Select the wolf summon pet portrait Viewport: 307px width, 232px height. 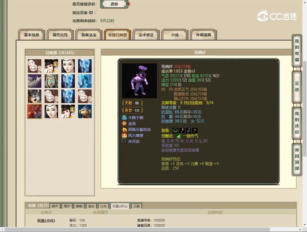coord(34,96)
